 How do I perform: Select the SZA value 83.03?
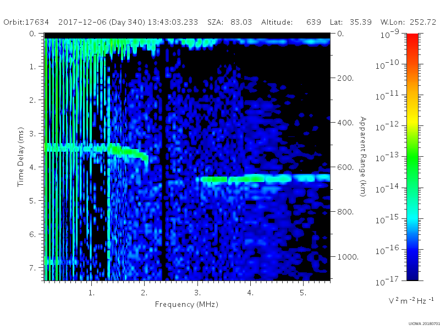point(241,22)
